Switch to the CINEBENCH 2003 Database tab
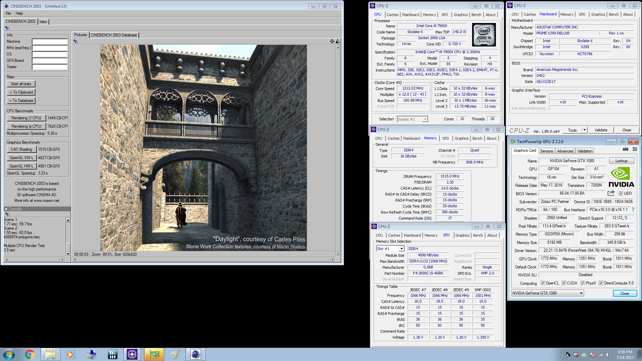The image size is (642, 361). pyautogui.click(x=114, y=35)
